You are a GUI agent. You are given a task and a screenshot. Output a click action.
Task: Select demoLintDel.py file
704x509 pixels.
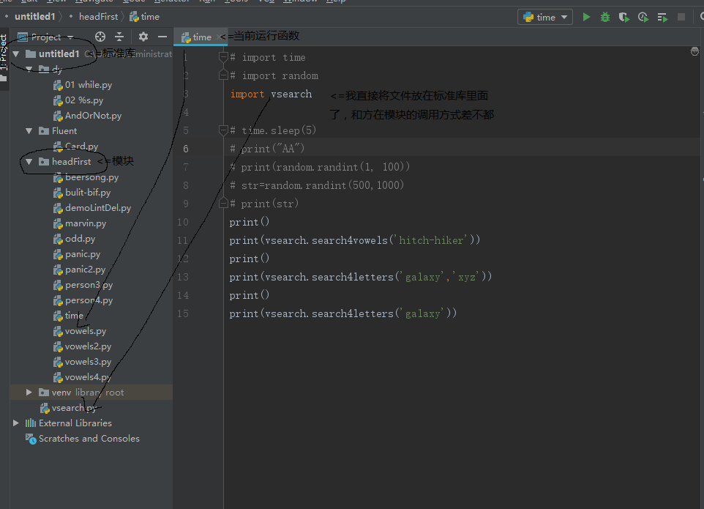(92, 208)
